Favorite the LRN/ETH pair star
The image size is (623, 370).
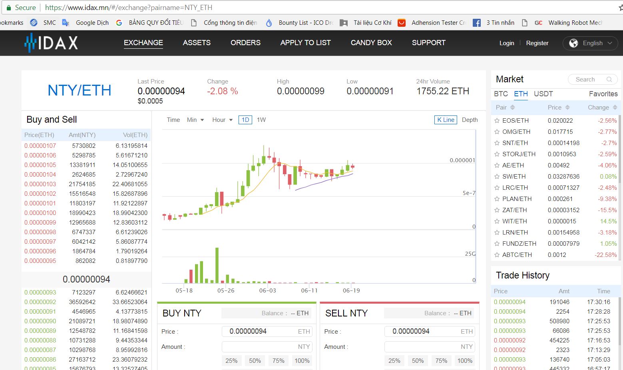497,232
